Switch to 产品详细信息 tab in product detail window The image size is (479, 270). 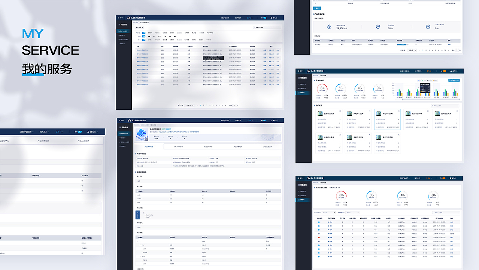click(148, 147)
